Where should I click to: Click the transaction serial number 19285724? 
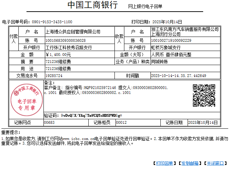(x=54, y=76)
